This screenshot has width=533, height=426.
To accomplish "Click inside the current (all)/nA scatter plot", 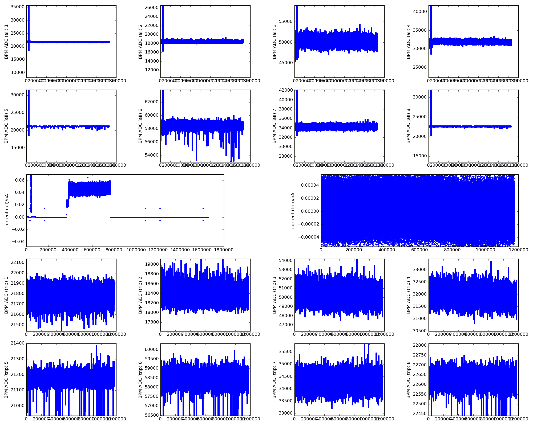I will tap(125, 211).
